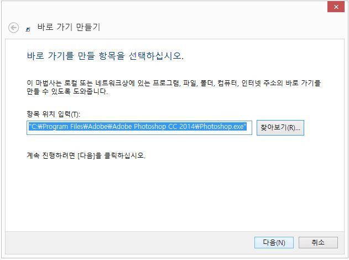Click the empty space after the path's closing quote
This screenshot has height=260, width=349.
[x=249, y=128]
